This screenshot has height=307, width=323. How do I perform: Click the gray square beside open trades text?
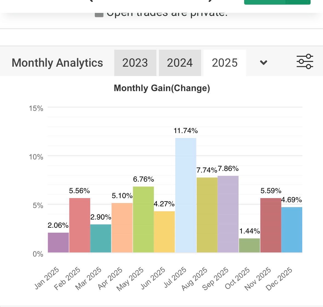coord(99,14)
